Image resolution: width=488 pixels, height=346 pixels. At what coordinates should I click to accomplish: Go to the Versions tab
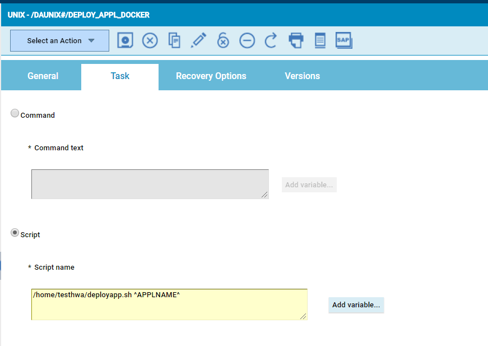coord(302,76)
